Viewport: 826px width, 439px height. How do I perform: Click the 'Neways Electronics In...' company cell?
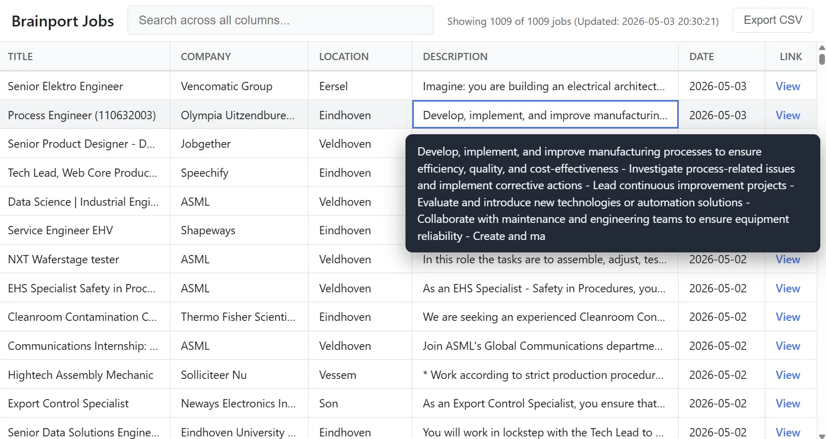[239, 403]
